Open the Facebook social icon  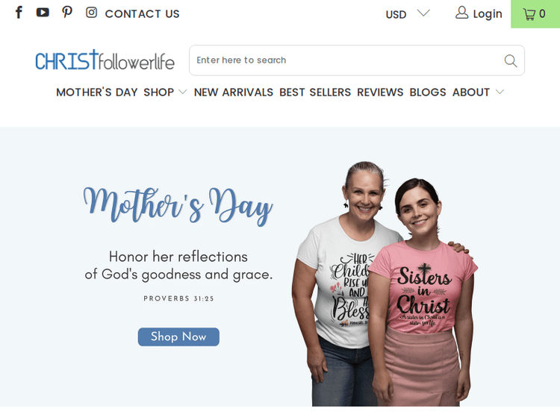click(x=19, y=13)
